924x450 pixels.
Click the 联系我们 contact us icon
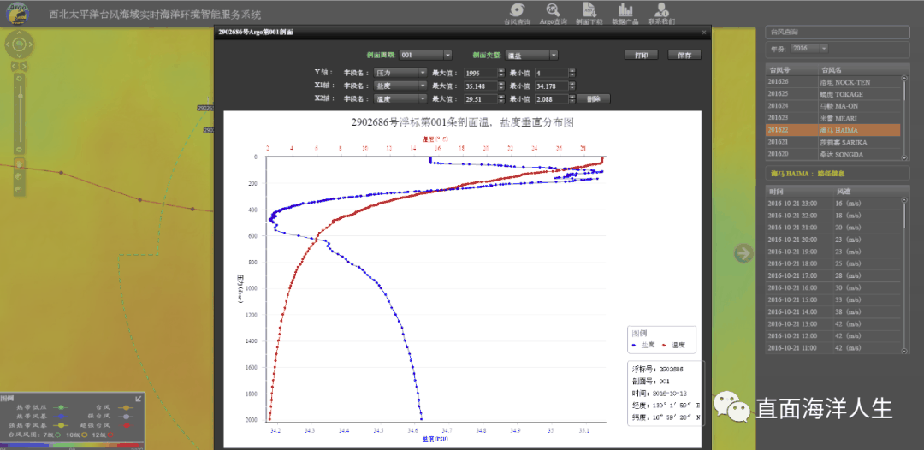pyautogui.click(x=660, y=11)
